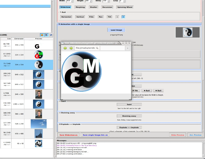Select the right-arrow roll direction toggle
Screen dimensions: 205x159
tap(123, 17)
